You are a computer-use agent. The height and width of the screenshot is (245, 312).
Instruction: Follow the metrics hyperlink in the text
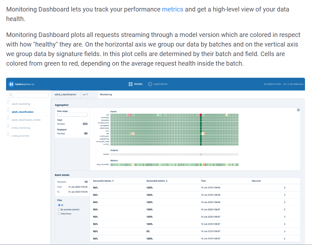[172, 9]
